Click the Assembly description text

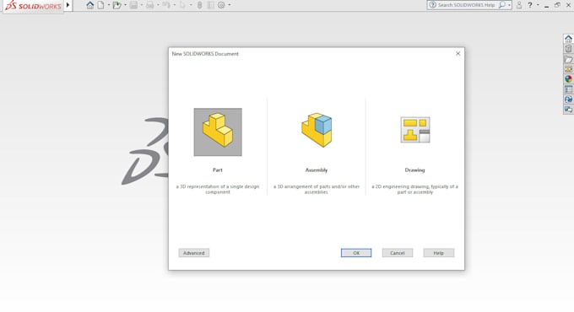317,189
